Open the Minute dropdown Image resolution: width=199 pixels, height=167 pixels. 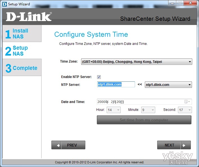[148, 110]
